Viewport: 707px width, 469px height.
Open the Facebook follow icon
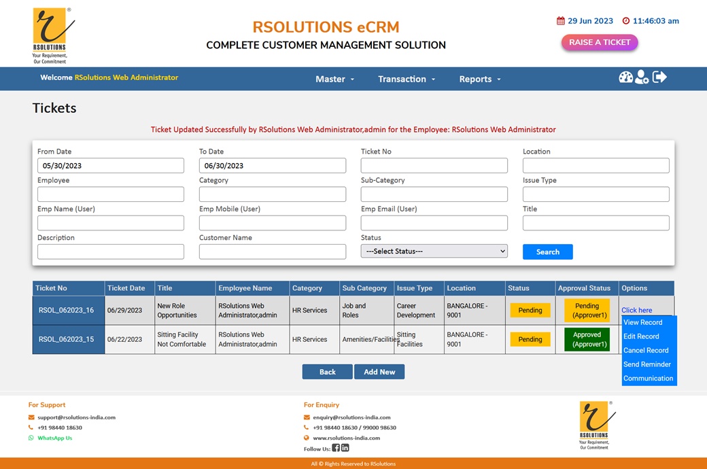336,448
